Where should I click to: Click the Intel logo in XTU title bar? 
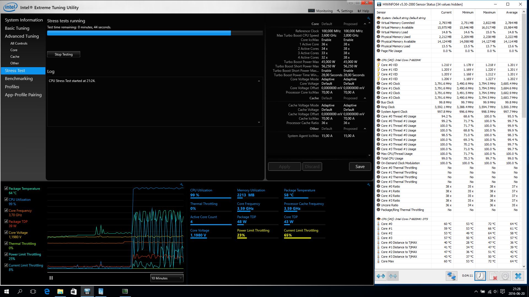(10, 7)
